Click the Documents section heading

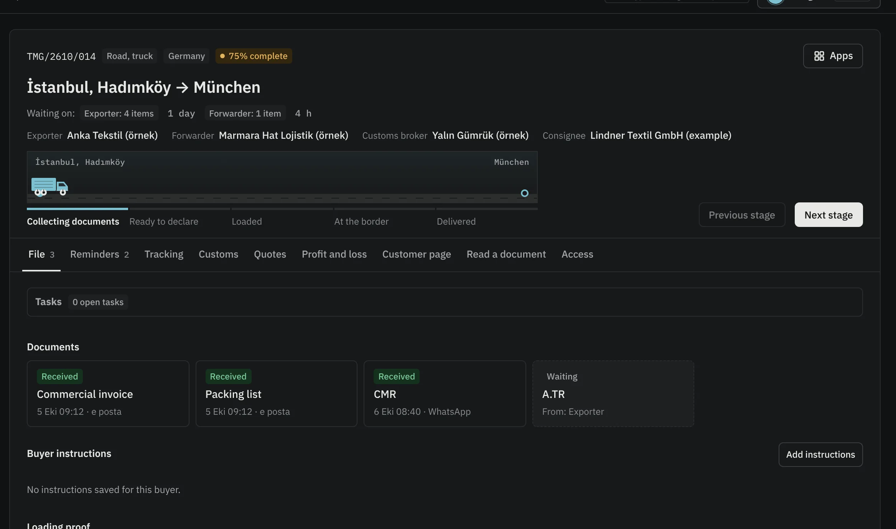click(x=53, y=347)
